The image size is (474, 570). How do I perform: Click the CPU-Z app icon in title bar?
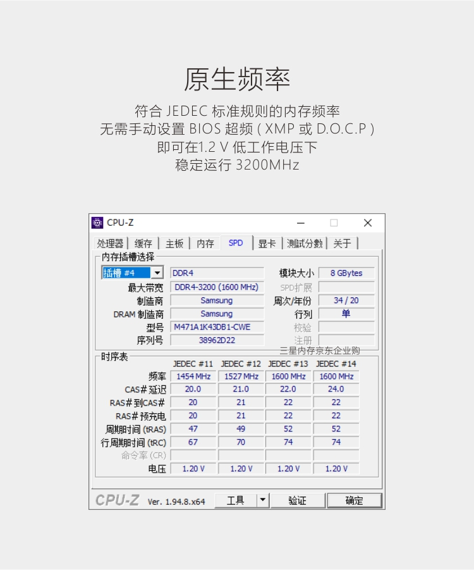[x=97, y=223]
